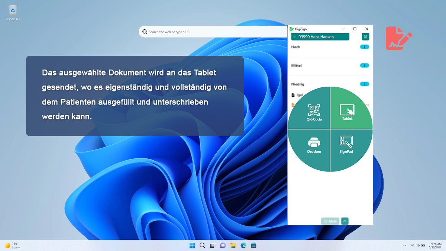Open Microsoft Edge from the taskbar

click(243, 245)
